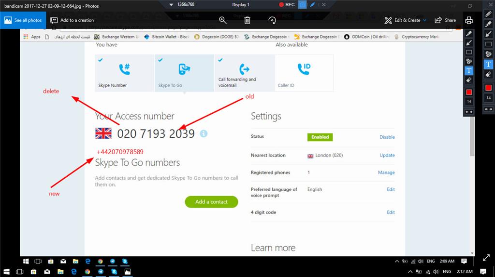This screenshot has width=495, height=277.
Task: Click the red color swatch in far-right edge toolbar
Action: pos(488,88)
